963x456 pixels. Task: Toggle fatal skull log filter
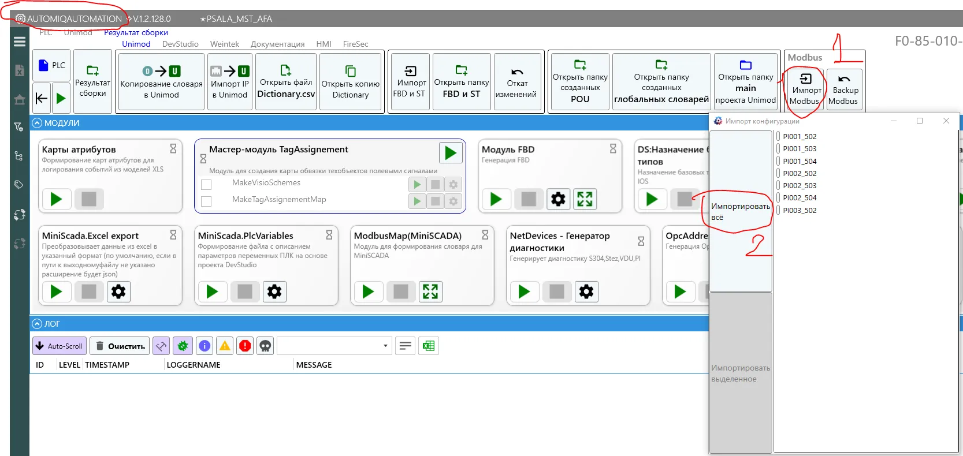point(265,346)
